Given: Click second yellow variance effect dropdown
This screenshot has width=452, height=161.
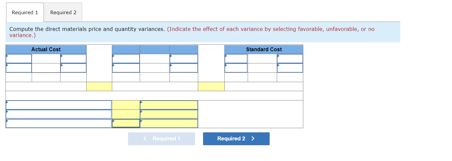Looking at the screenshot, I should (x=169, y=114).
